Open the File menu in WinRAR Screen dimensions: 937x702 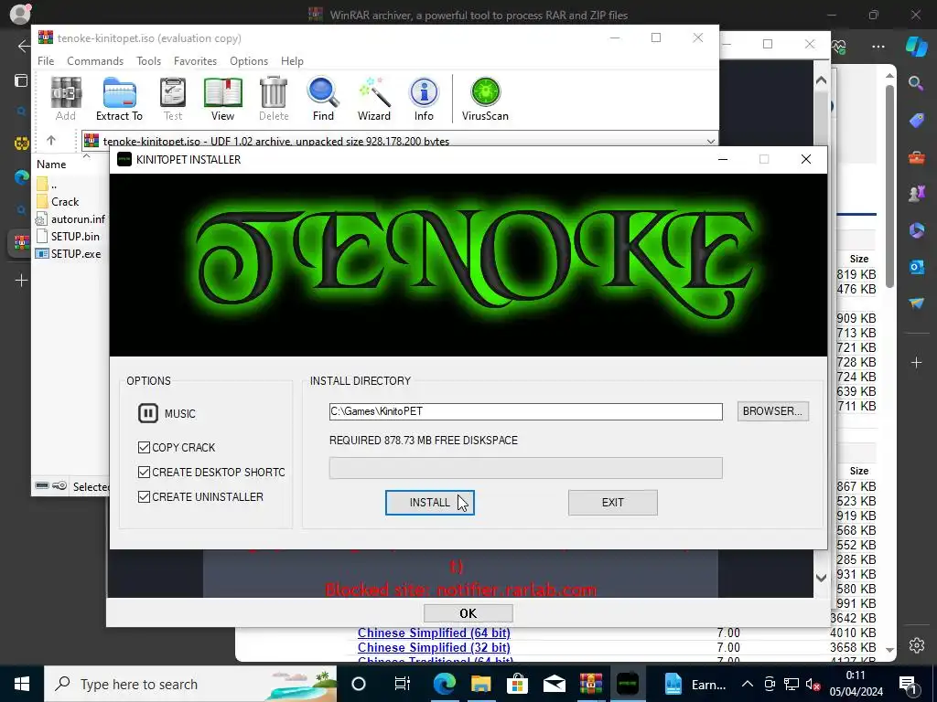tap(46, 61)
